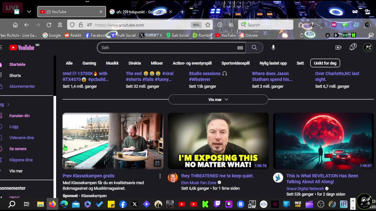Go back one page in Firefox

(x=26, y=25)
